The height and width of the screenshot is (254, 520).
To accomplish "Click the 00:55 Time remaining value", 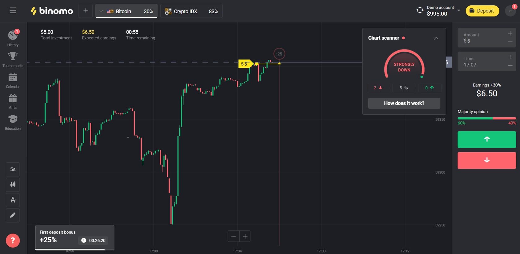I will pos(132,32).
